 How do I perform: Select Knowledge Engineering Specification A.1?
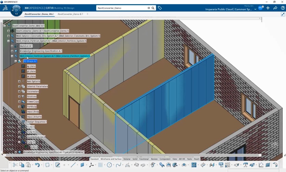pos(41,51)
